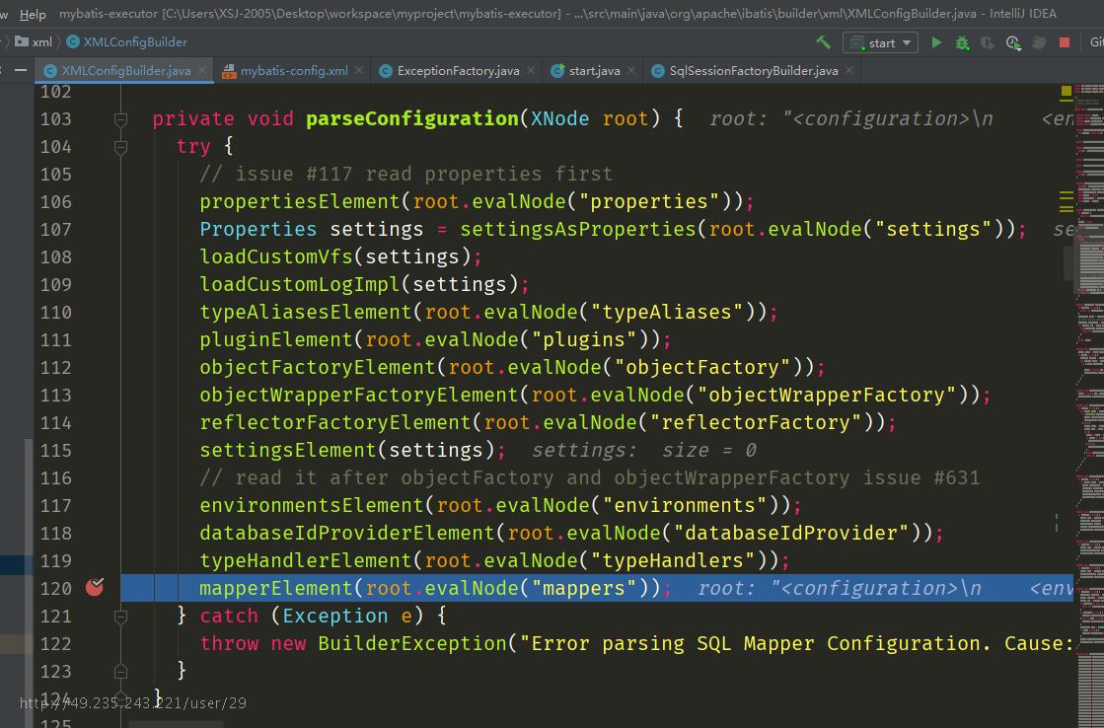The width and height of the screenshot is (1104, 728).
Task: Click the BuilderException class name on line 122
Action: (x=411, y=643)
